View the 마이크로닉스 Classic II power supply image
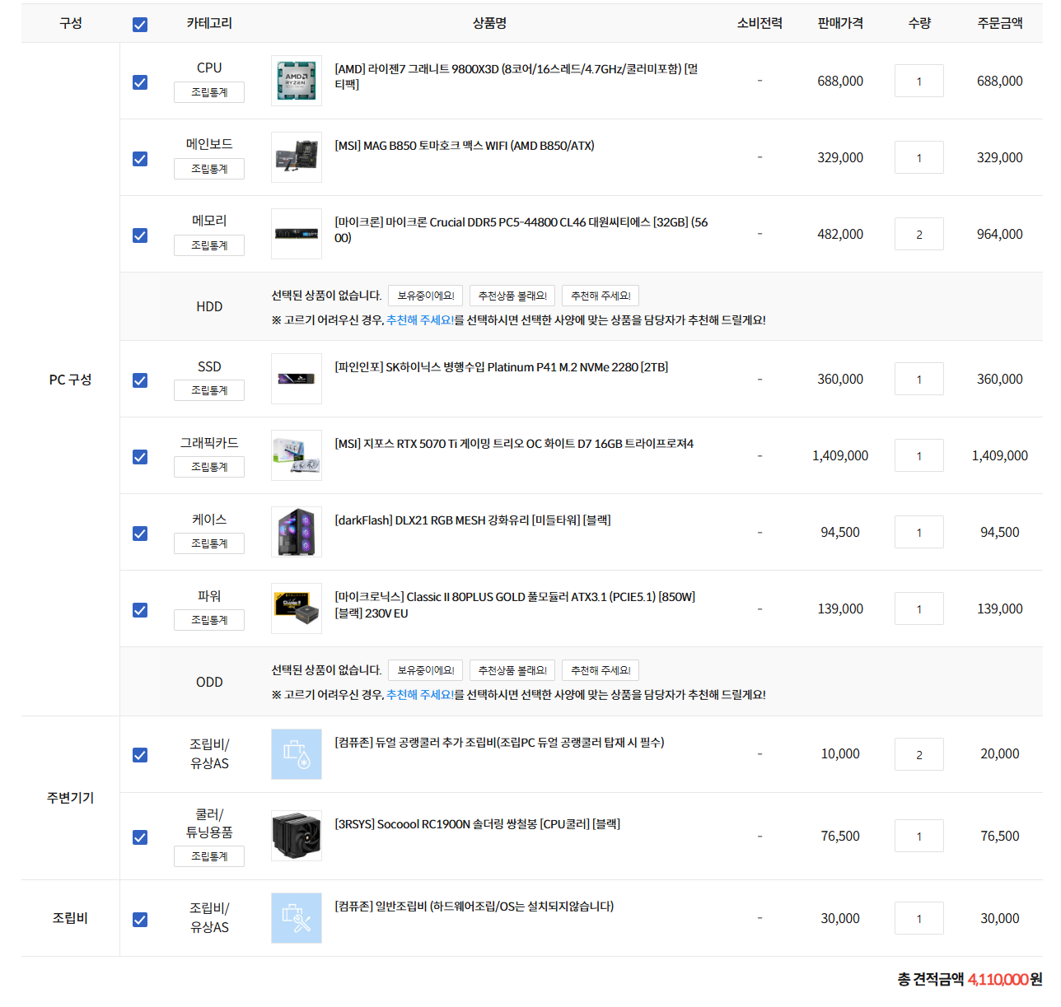 (297, 608)
